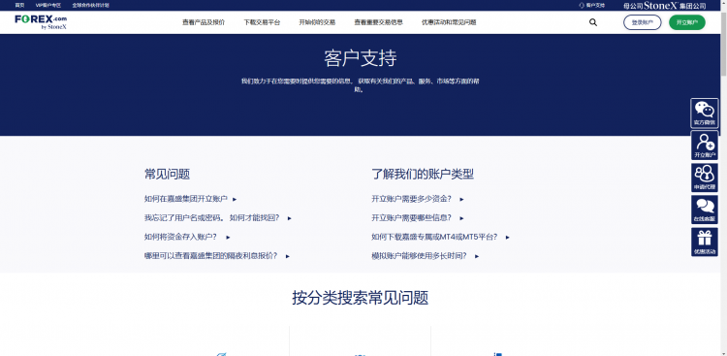Click the green 开立账户 button
The height and width of the screenshot is (356, 727).
pos(687,22)
